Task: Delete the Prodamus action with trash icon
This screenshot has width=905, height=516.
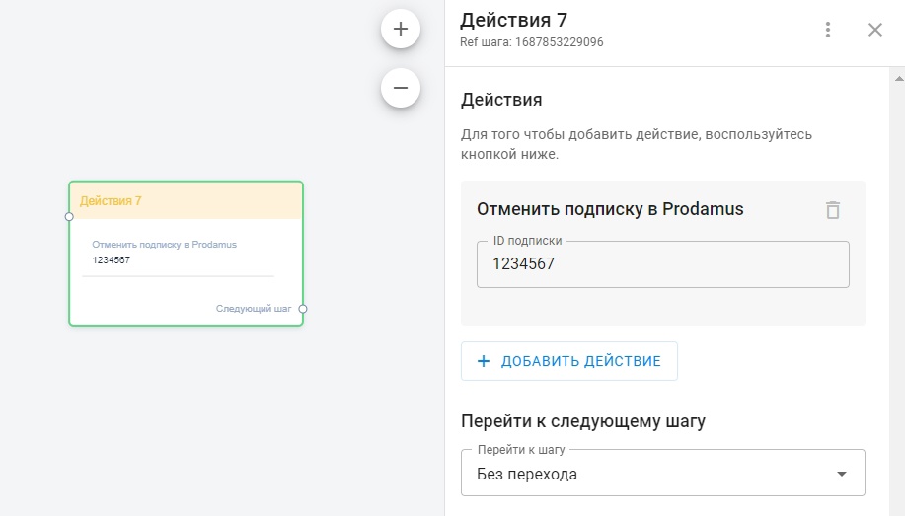Action: click(x=833, y=209)
